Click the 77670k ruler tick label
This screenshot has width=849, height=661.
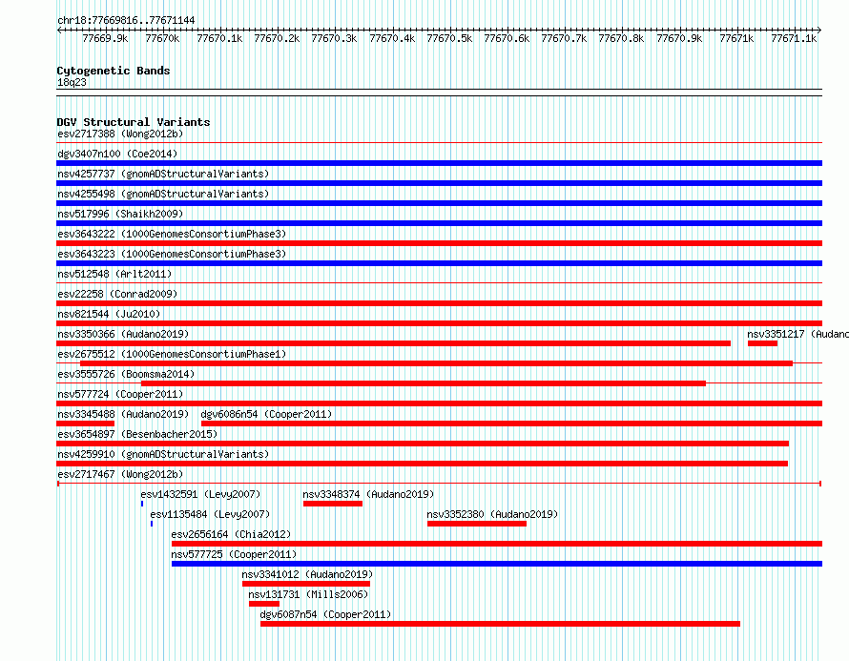[162, 38]
